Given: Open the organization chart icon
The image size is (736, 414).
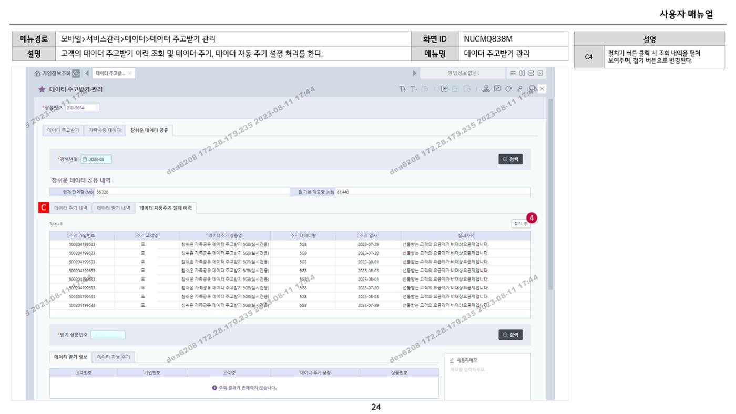Looking at the screenshot, I should tap(486, 89).
